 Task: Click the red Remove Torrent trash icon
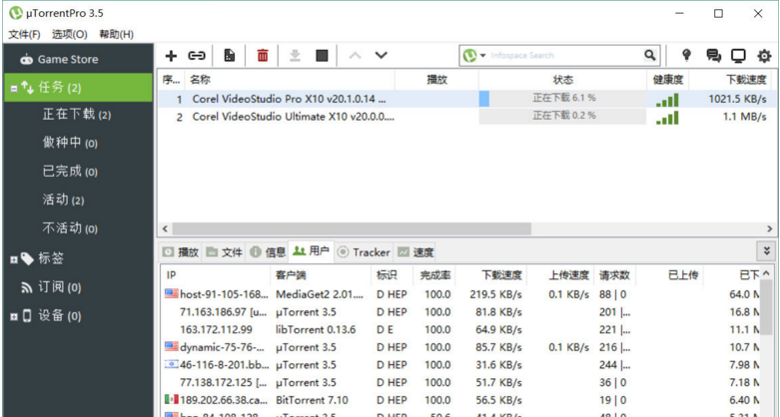coord(263,56)
